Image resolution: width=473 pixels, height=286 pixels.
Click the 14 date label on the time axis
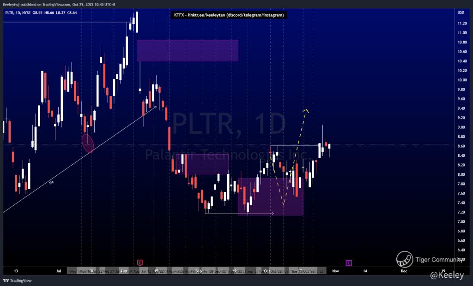click(365, 271)
